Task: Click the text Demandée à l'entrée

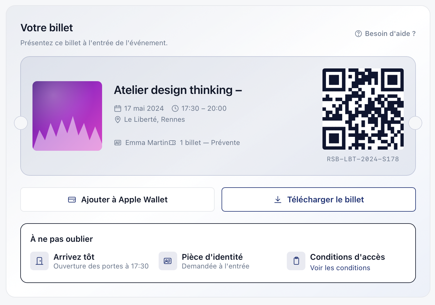Action: coord(215,266)
